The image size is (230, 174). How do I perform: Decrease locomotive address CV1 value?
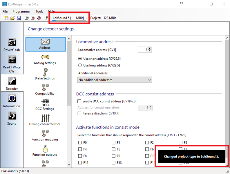click(x=149, y=51)
